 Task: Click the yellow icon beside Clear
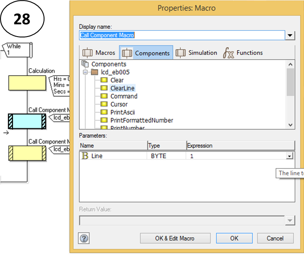[x=104, y=80]
